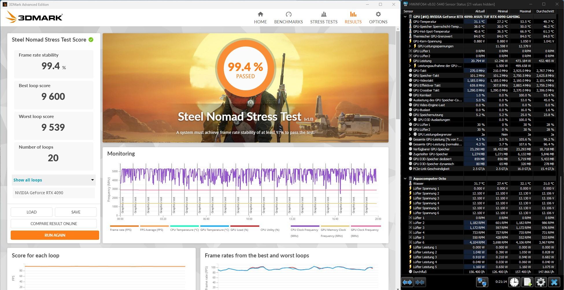Toggle the GPU Clock Frequency chart legend
This screenshot has height=290, width=564.
(365, 231)
